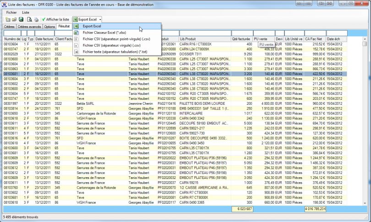Sort by Qté facturée column header
The height and width of the screenshot is (222, 371).
click(x=242, y=39)
